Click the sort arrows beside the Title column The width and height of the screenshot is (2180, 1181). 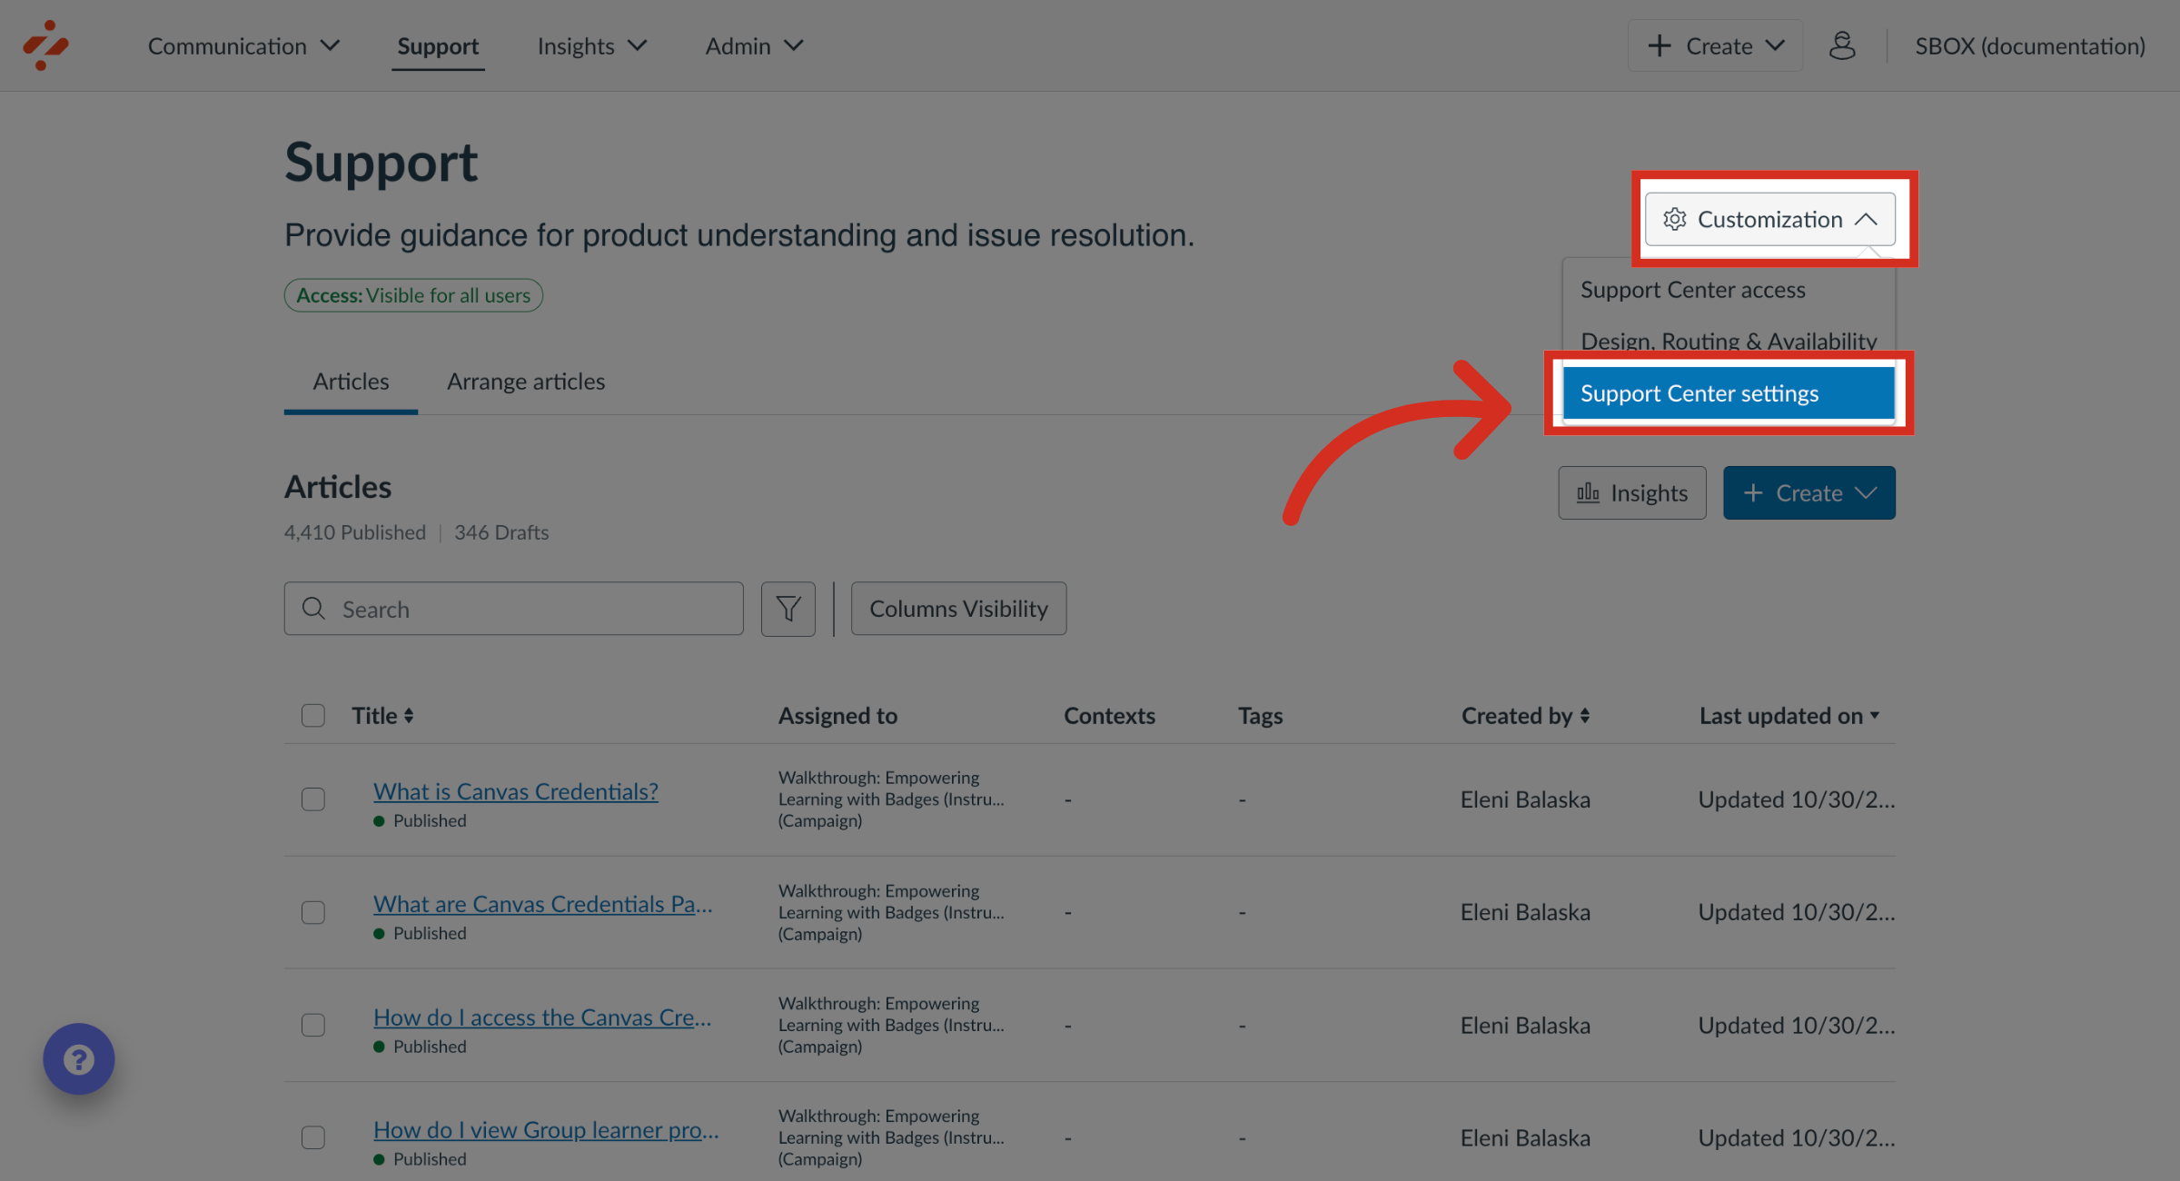click(409, 716)
